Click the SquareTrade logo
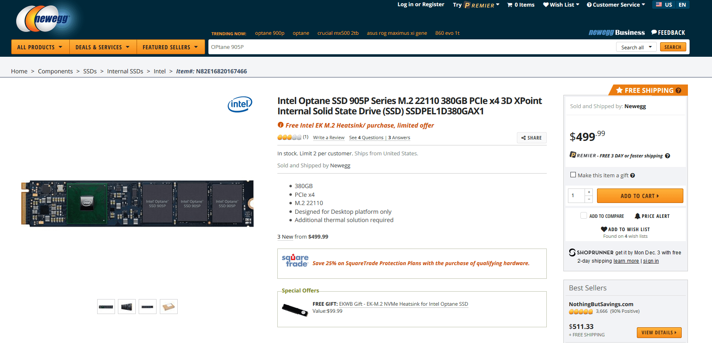The width and height of the screenshot is (712, 343). coord(295,260)
